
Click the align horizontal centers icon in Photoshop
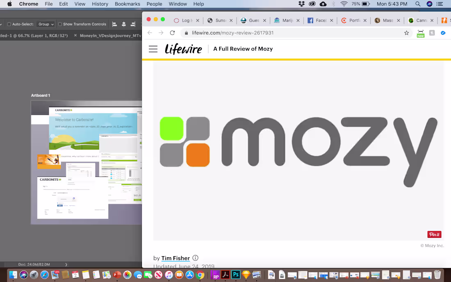124,24
